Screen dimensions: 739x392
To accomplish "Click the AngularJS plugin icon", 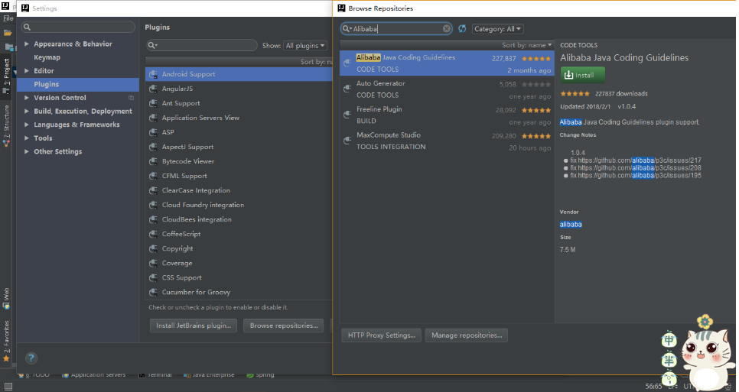I will tap(153, 89).
